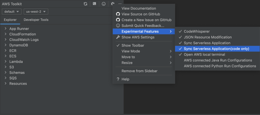Expand the Schemas node

(x=6, y=73)
